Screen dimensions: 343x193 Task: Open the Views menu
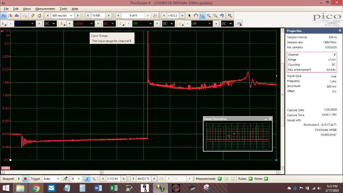coord(27,9)
